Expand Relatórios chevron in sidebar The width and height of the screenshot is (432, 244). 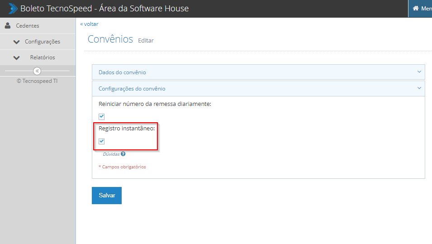17,58
